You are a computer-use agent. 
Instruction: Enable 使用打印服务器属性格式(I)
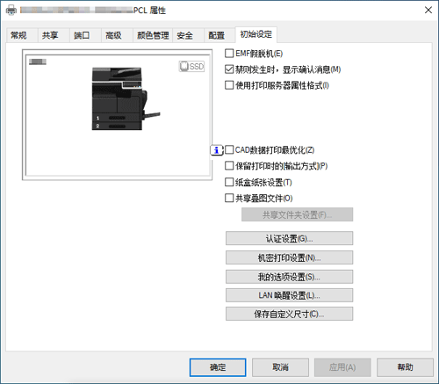[x=229, y=85]
